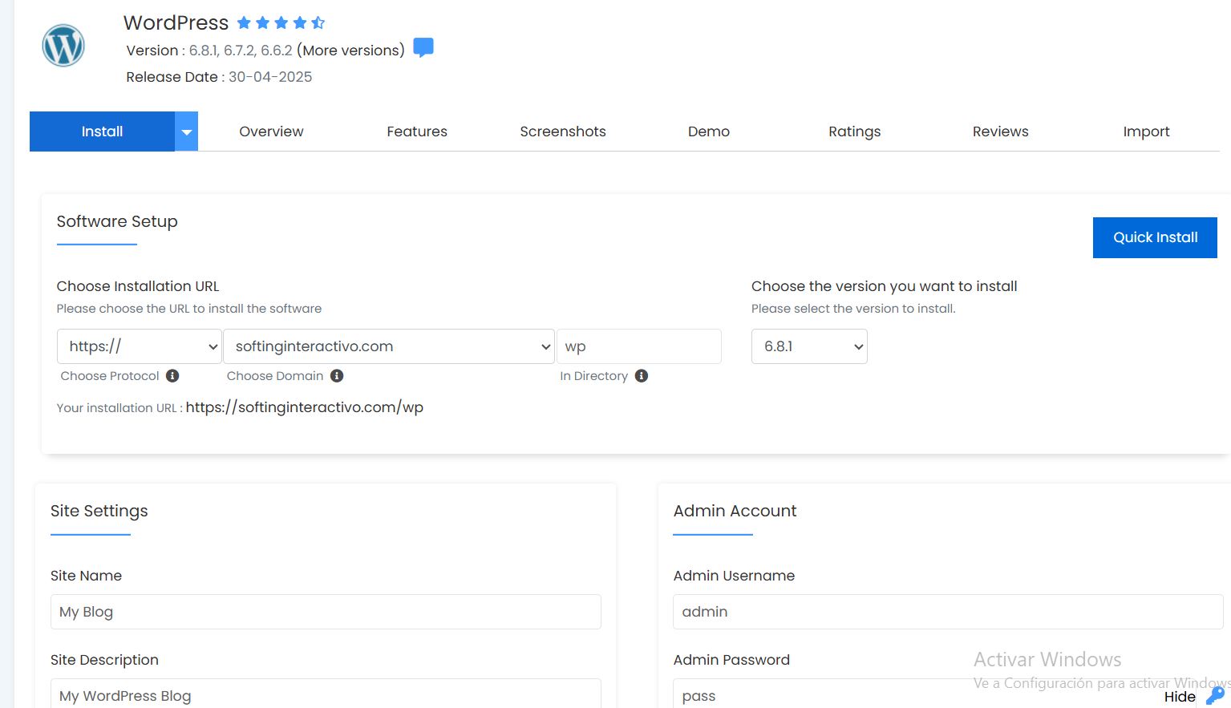Click the In Directory wp field

(x=638, y=346)
